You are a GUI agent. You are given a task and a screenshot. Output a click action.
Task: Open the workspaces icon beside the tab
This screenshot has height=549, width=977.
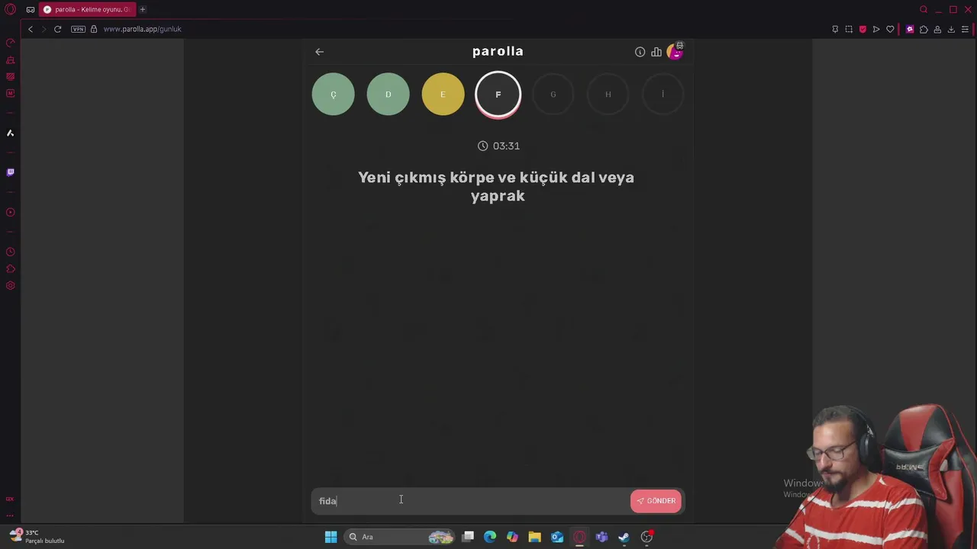tap(30, 9)
